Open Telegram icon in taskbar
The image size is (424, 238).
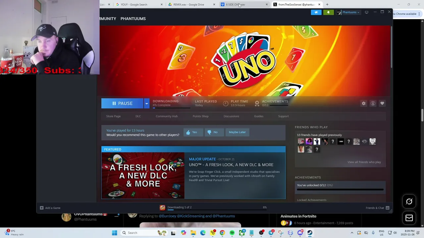pos(271,233)
